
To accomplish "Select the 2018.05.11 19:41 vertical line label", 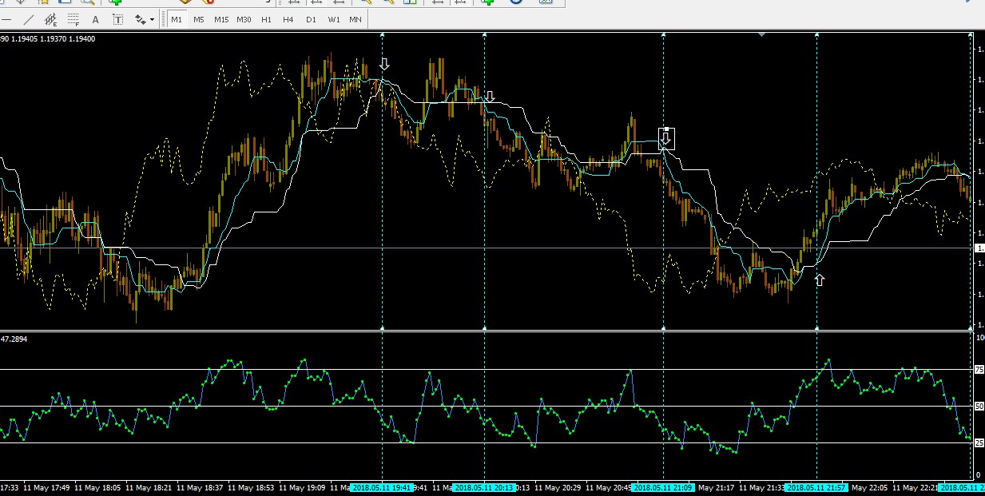I will click(382, 487).
